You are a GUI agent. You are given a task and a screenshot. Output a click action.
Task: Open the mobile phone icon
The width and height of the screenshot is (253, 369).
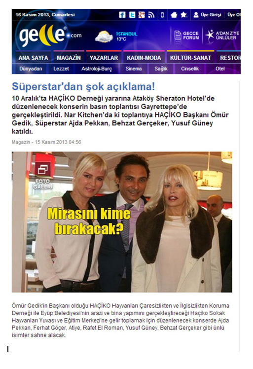(x=162, y=15)
